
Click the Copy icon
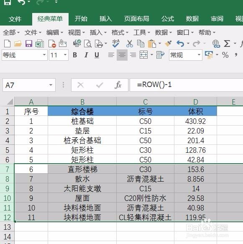(x=141, y=44)
